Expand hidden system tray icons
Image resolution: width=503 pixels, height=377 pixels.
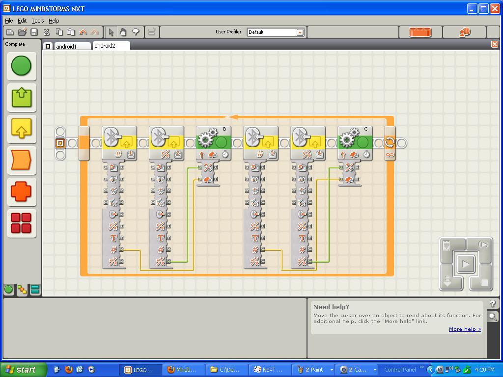coord(431,370)
